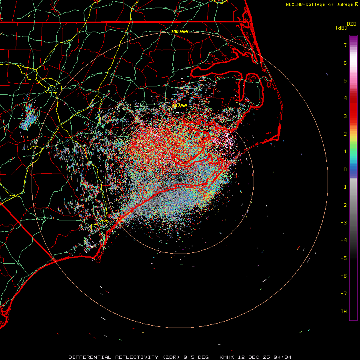360x360 pixels.
Task: Click the -7 value on color legend
Action: pyautogui.click(x=344, y=294)
